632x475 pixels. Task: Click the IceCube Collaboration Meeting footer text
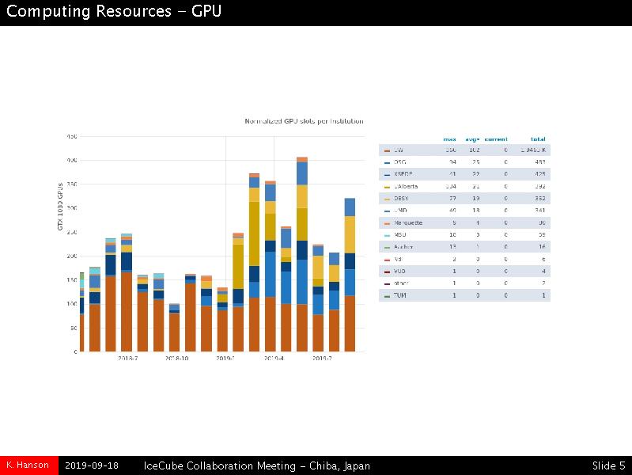(256, 465)
